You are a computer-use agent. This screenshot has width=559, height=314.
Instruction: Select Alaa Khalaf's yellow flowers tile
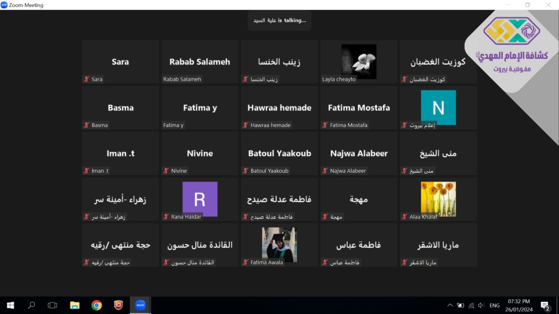click(438, 199)
